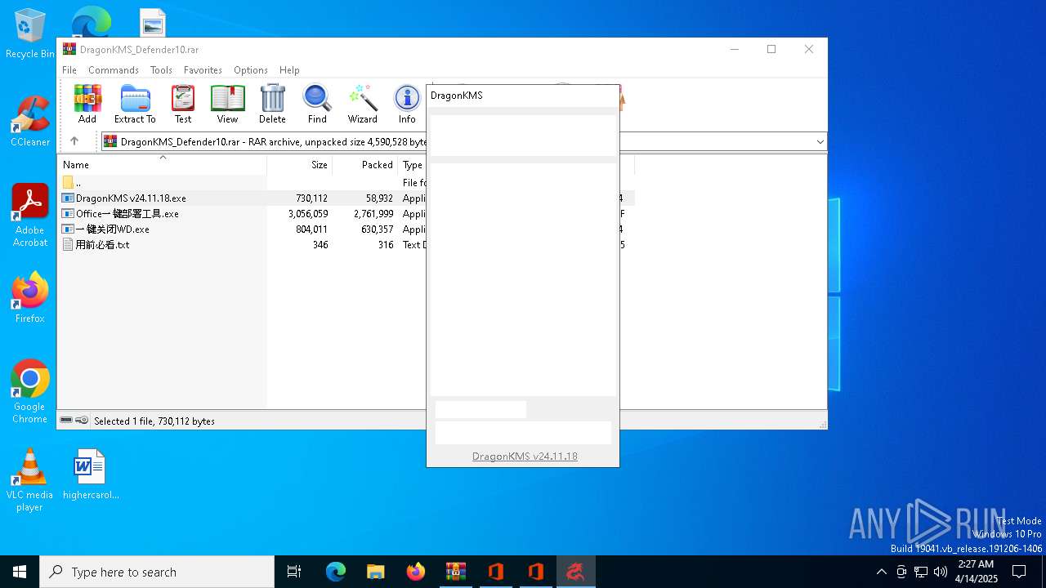Show hidden system tray icons chevron

pos(881,572)
